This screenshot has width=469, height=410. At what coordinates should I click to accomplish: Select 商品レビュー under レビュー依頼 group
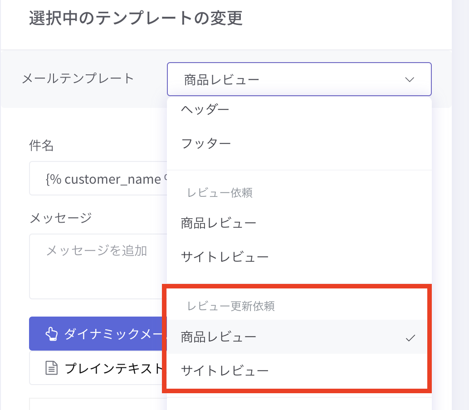pyautogui.click(x=219, y=223)
